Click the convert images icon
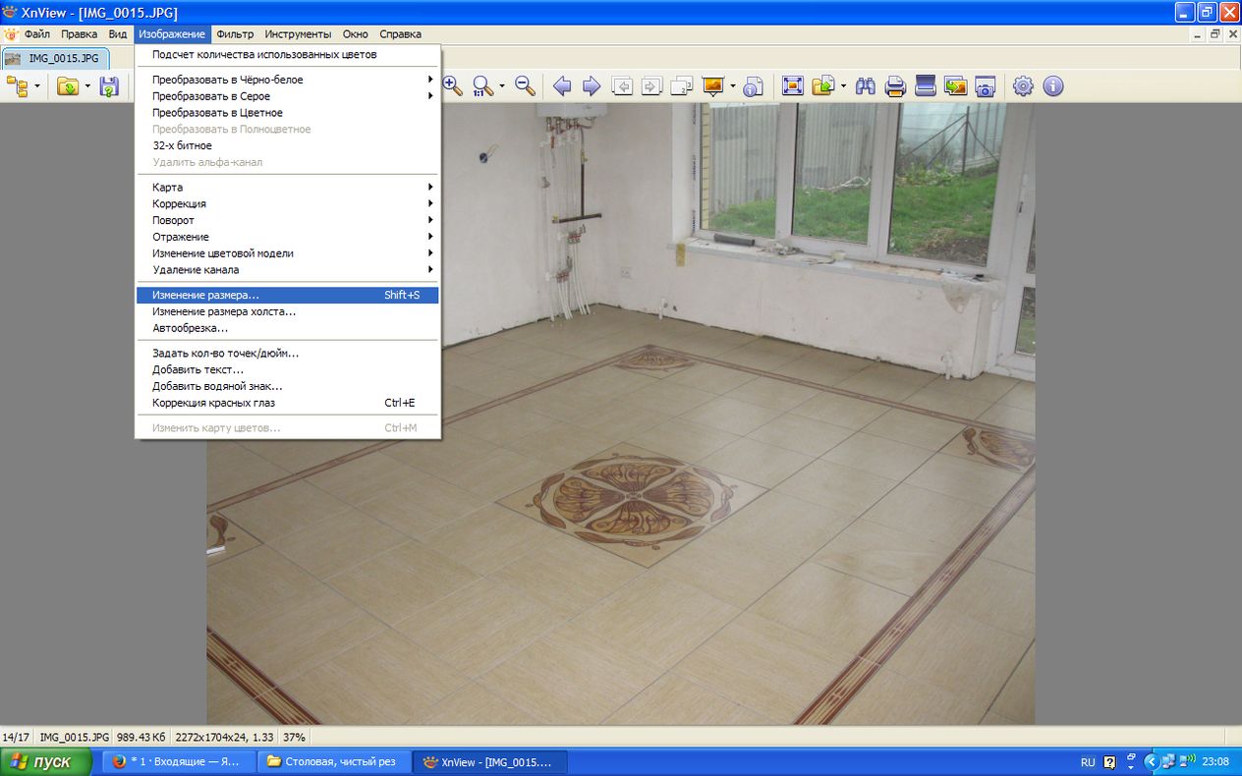Screen dimensions: 1242x776 coord(955,86)
